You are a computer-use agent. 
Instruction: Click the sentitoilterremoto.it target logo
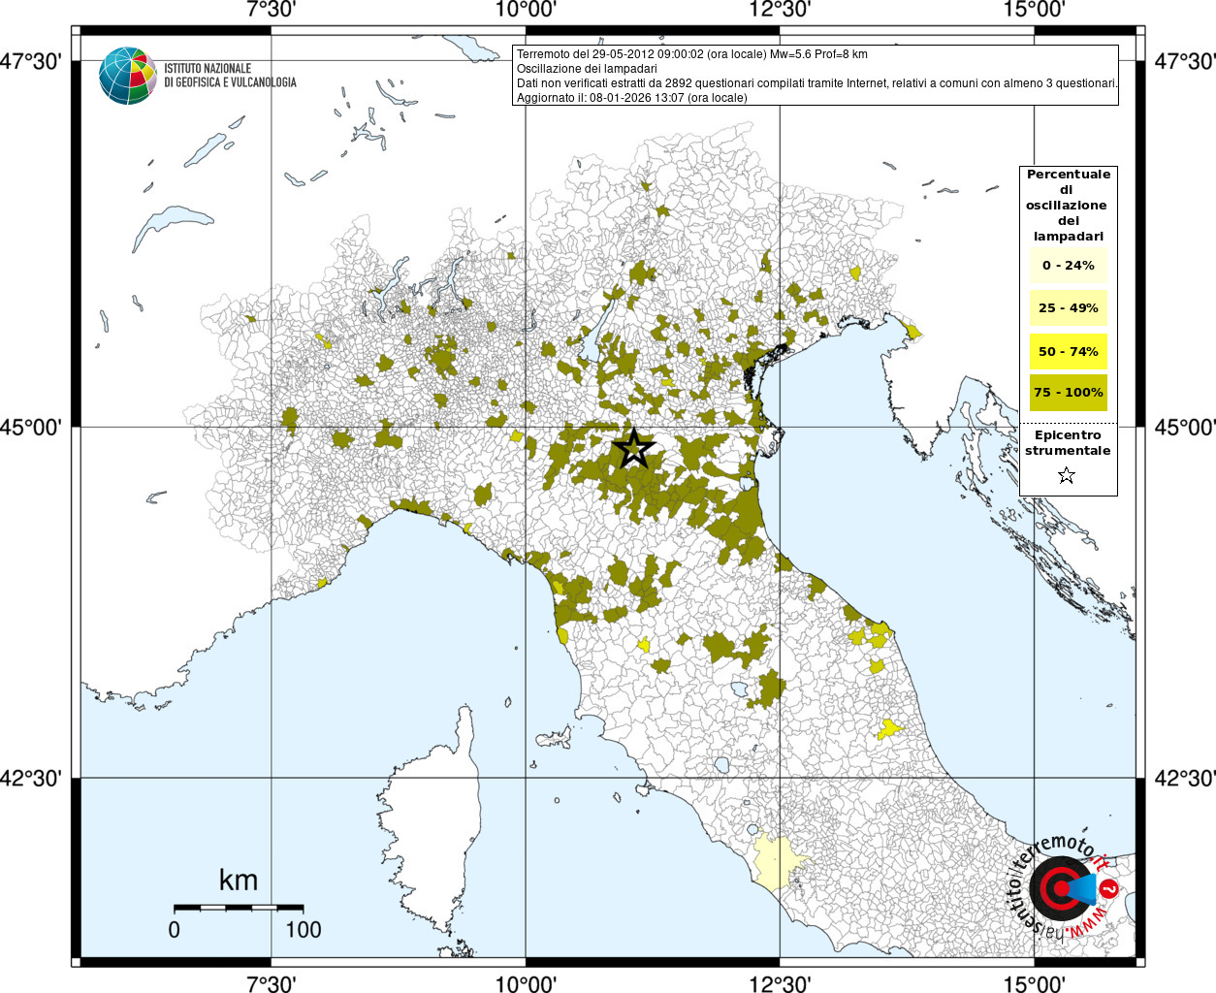coord(1064,888)
